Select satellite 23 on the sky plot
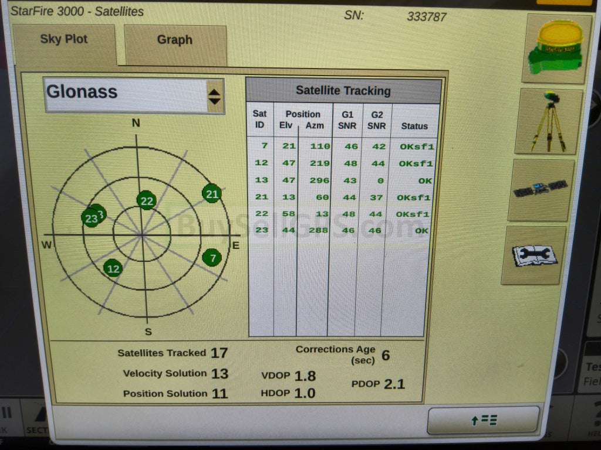The height and width of the screenshot is (450, 601). click(x=91, y=218)
